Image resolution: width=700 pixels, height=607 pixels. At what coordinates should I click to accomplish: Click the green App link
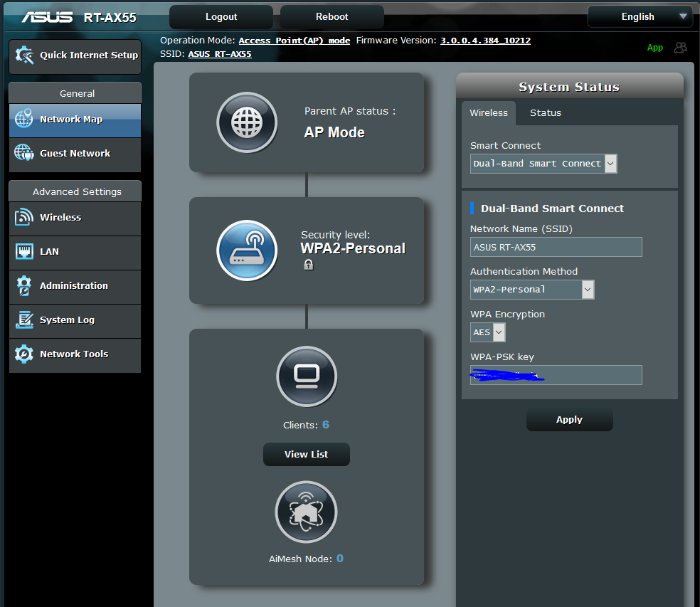tap(655, 48)
